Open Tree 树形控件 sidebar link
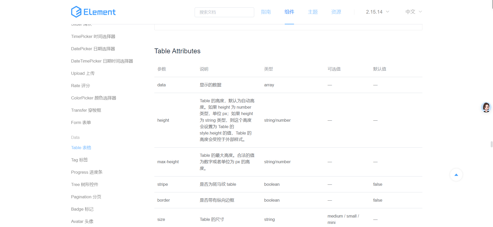493x227 pixels. click(84, 185)
